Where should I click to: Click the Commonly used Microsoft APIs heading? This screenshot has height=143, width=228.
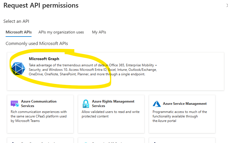click(x=37, y=44)
